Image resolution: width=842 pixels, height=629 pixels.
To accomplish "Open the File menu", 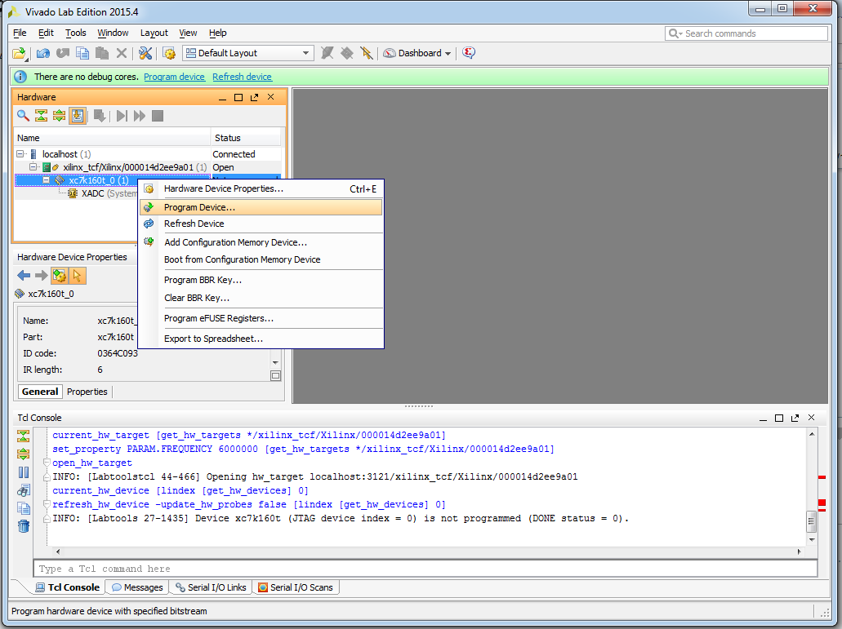I will (20, 33).
